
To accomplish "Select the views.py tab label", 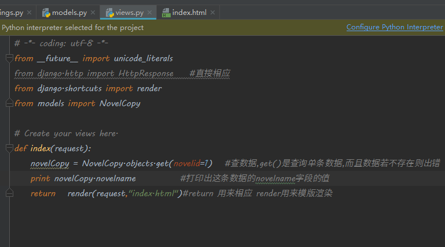I will 130,12.
